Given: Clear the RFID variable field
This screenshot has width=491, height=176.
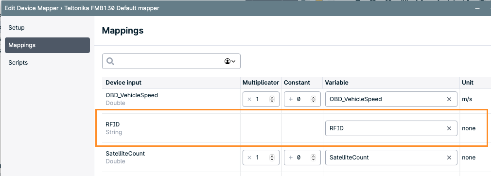Looking at the screenshot, I should [x=449, y=128].
